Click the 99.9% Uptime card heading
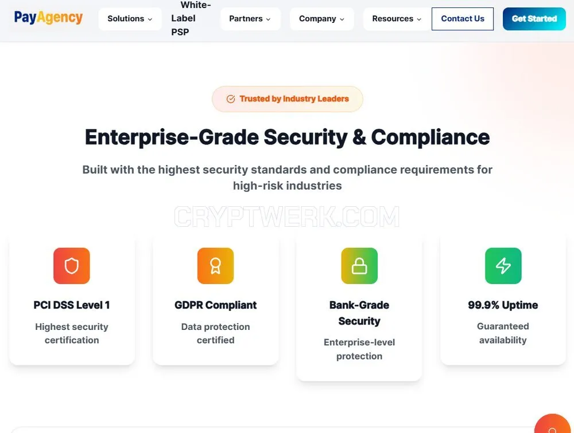This screenshot has height=433, width=574. 503,305
